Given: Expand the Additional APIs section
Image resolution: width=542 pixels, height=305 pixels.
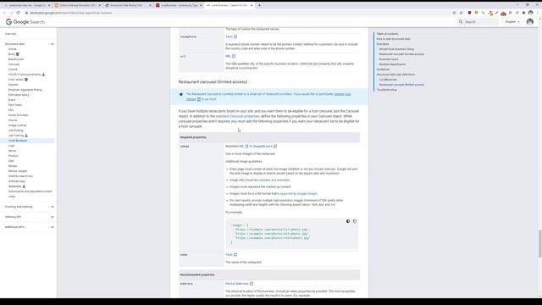Looking at the screenshot, I should point(53,227).
